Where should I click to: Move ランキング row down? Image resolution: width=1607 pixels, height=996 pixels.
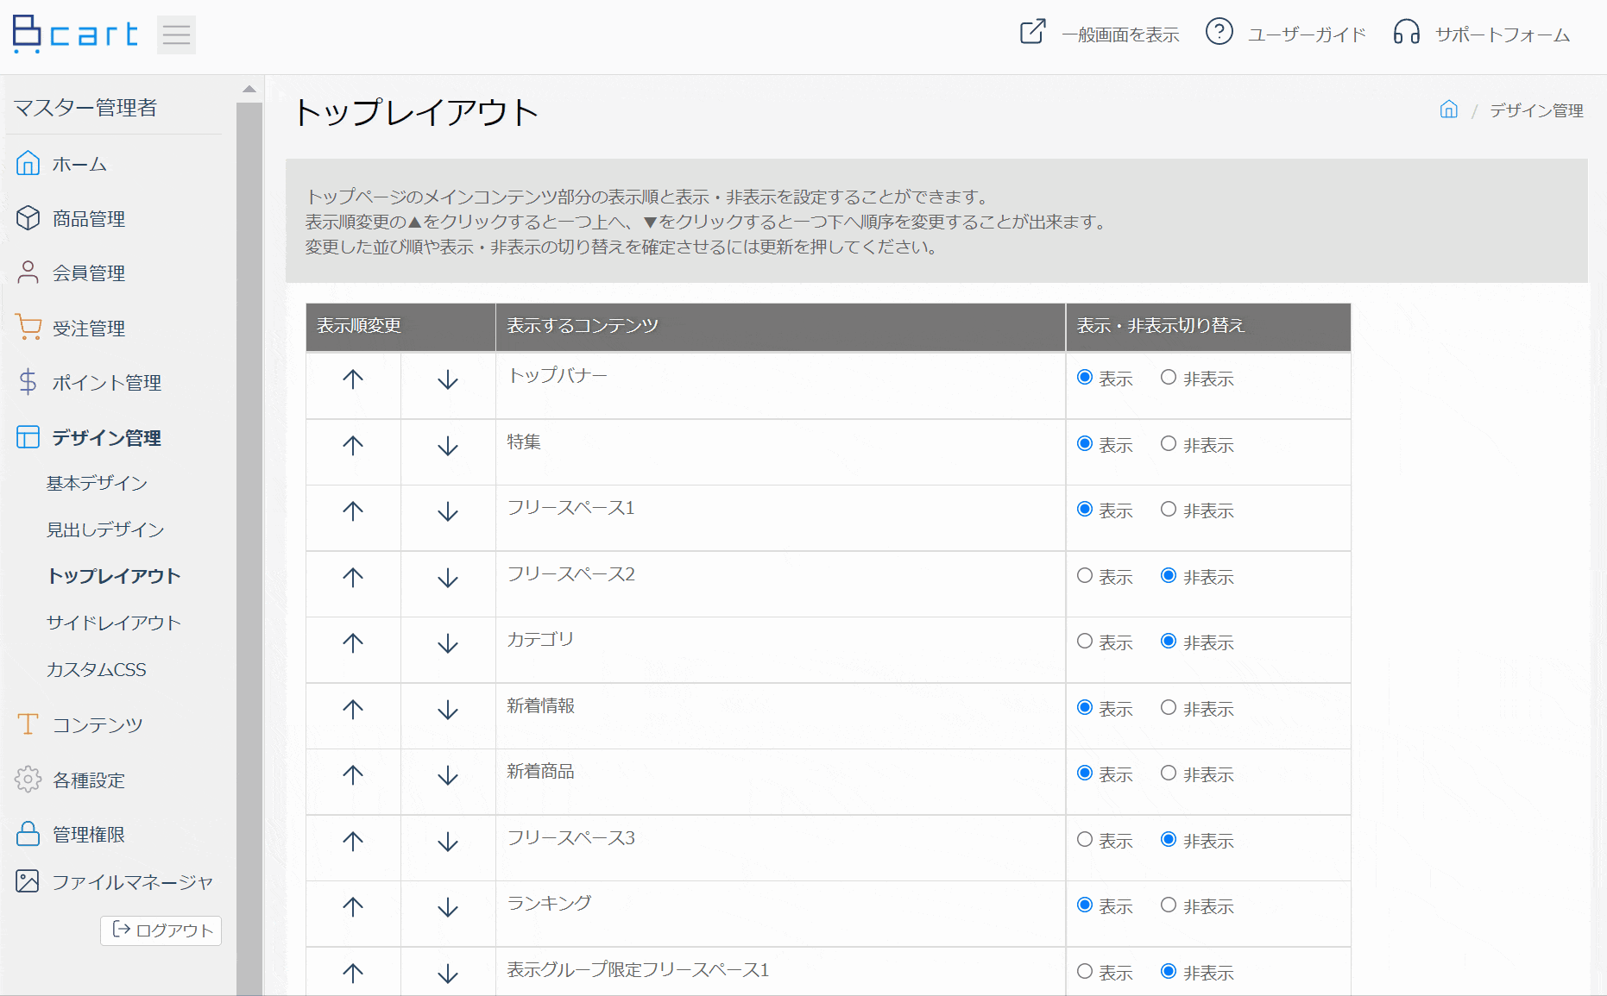[448, 907]
